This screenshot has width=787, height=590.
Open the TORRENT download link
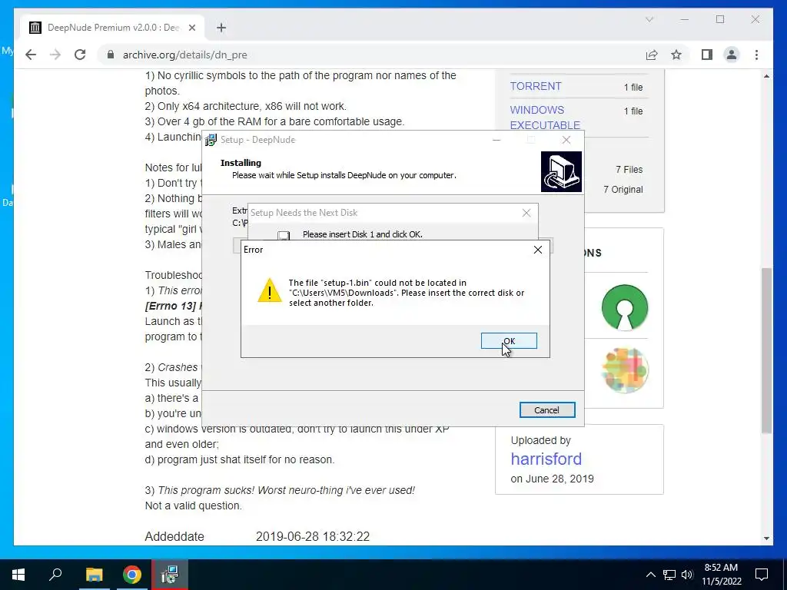pyautogui.click(x=536, y=86)
